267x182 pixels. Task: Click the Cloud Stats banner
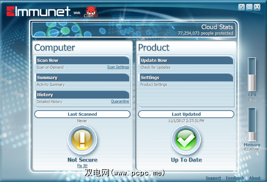[x=134, y=30]
